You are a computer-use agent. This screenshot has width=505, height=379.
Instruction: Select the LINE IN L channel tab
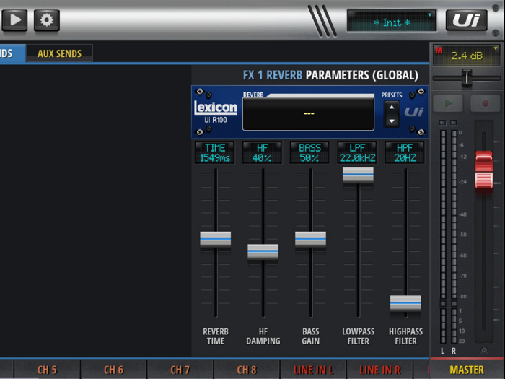[x=313, y=370]
